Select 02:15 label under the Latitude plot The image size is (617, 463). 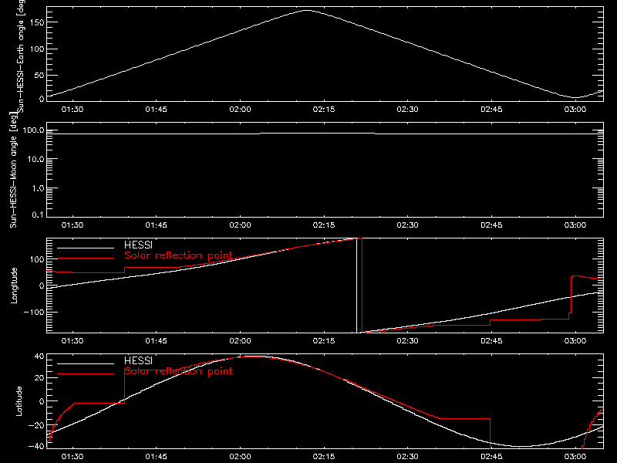324,456
